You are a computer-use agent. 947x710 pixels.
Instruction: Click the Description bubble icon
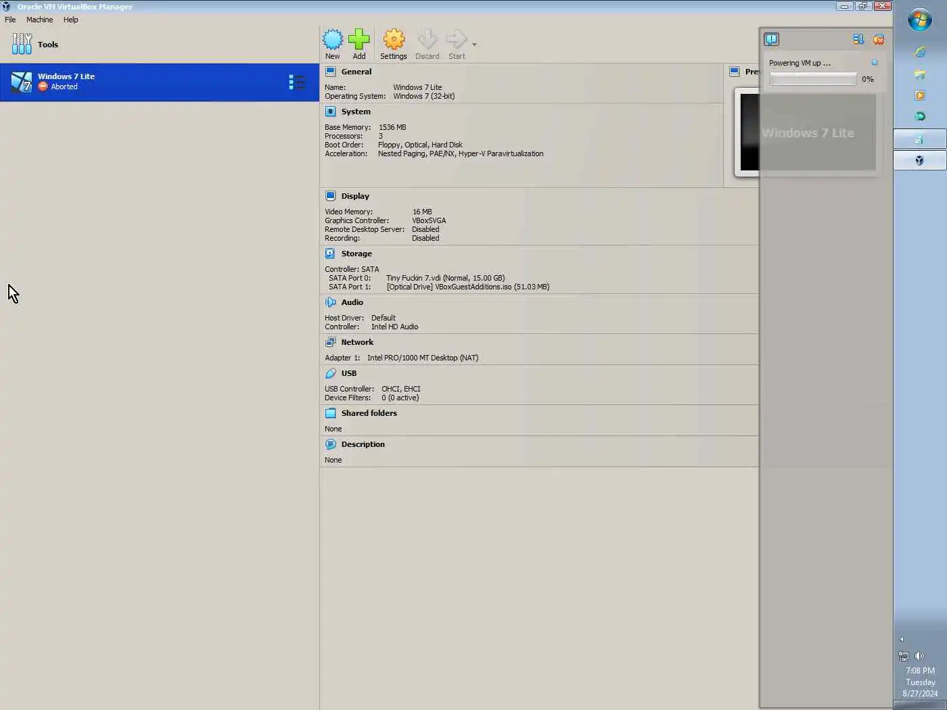(330, 444)
